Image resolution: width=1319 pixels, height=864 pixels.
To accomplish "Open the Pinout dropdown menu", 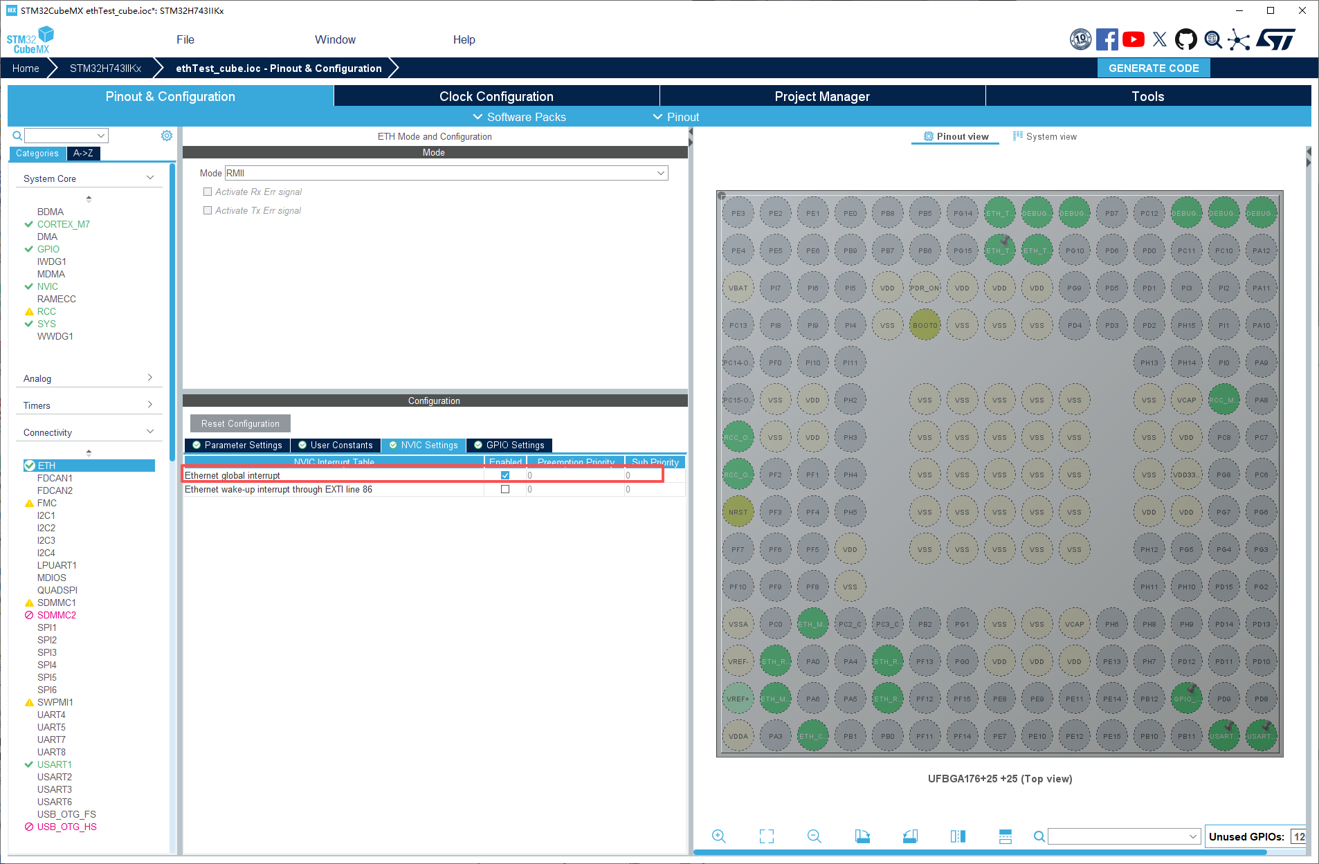I will tap(676, 117).
